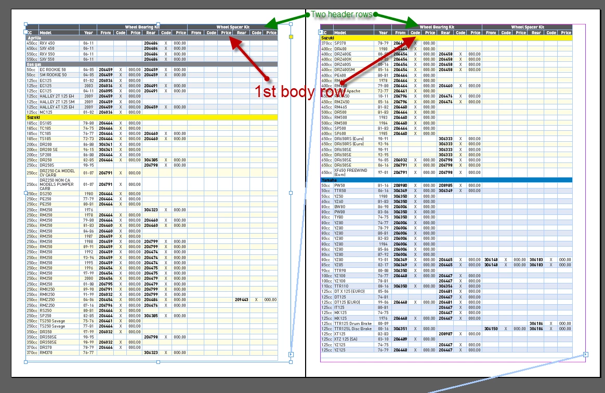Screen dimensions: 605x393
Task: Select the RM370 model cell
Action: 59,353
